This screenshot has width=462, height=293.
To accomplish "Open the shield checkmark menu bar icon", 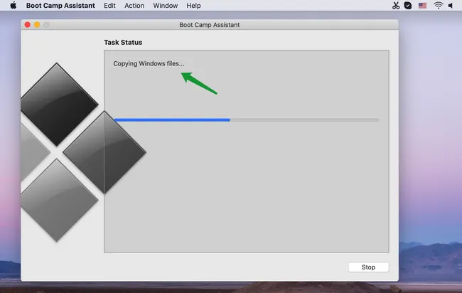I will pyautogui.click(x=408, y=6).
